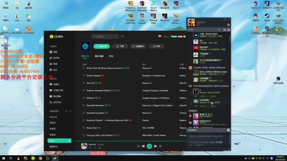Collapse the created playlists section
Screen dimensions: 287x161
70,111
